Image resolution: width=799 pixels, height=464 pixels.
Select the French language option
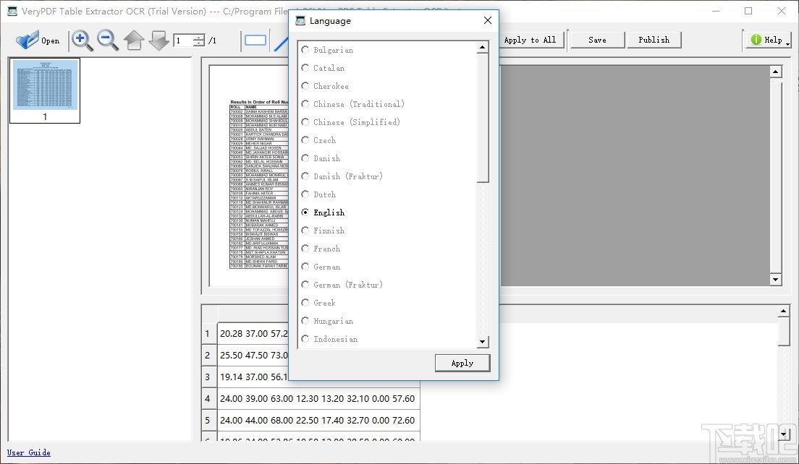coord(305,249)
